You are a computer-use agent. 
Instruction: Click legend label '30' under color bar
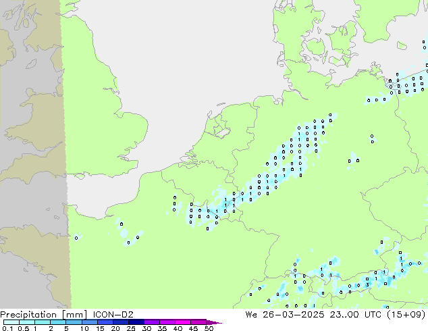pyautogui.click(x=146, y=328)
